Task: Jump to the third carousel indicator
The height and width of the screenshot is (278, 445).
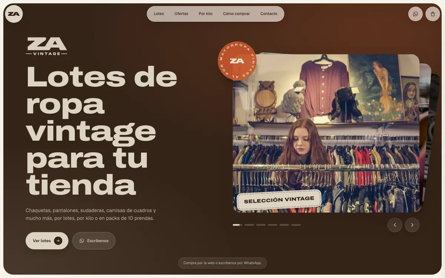Action: (x=261, y=225)
